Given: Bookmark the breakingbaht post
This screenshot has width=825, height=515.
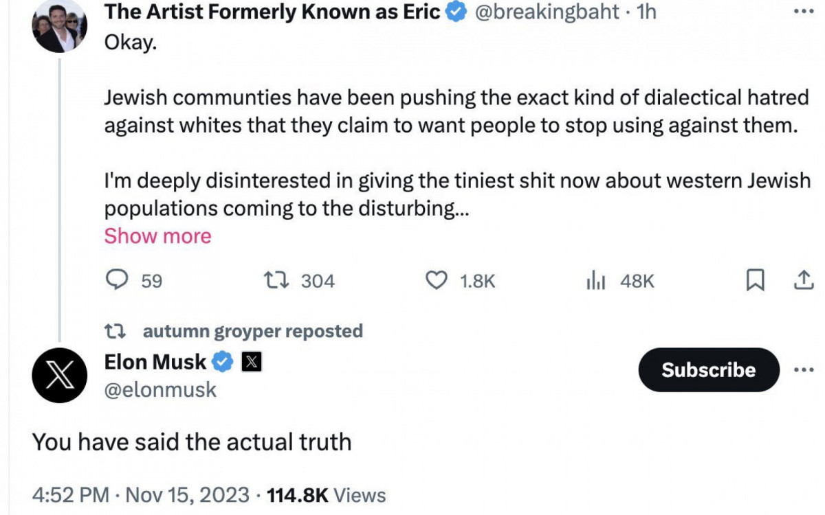Looking at the screenshot, I should [x=755, y=280].
